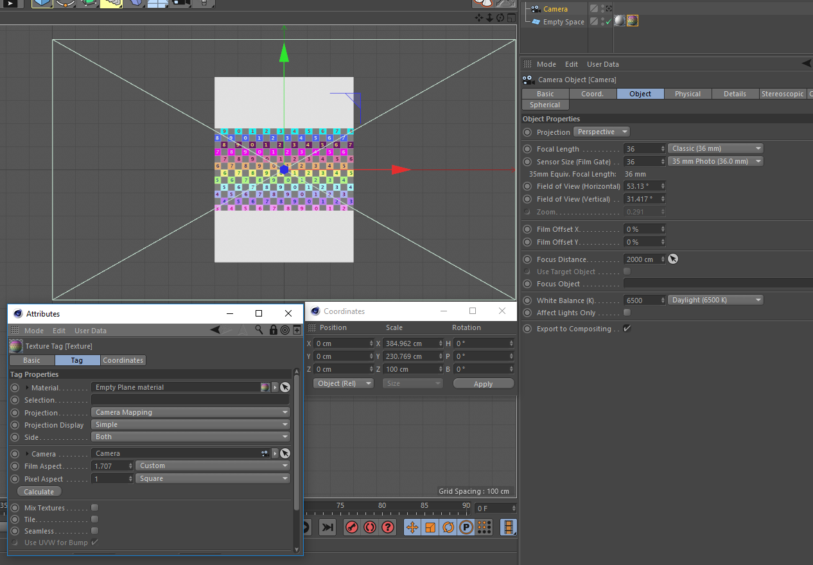Enable the Mix Textures checkbox
The width and height of the screenshot is (813, 565).
click(94, 508)
